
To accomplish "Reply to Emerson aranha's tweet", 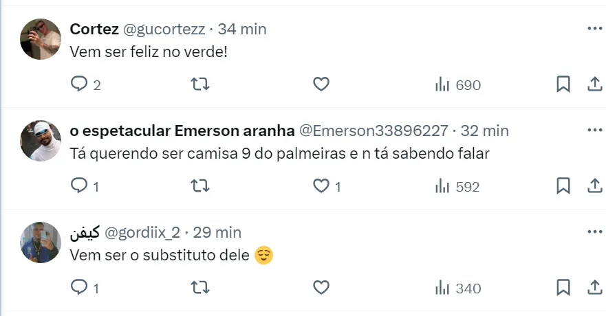I will [80, 186].
